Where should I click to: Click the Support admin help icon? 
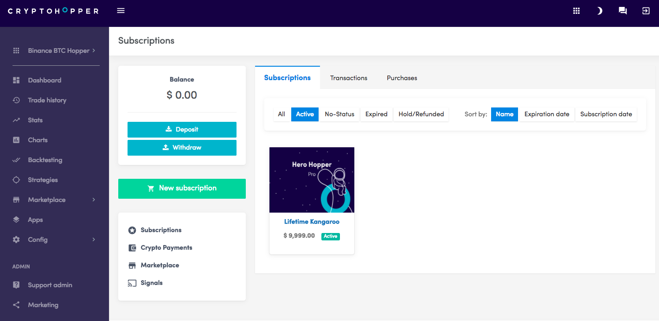[x=16, y=285]
